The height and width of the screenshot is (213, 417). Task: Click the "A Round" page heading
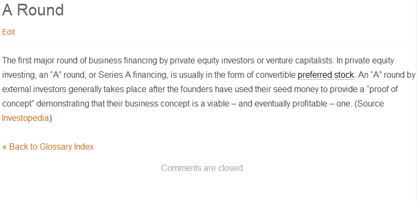click(x=33, y=10)
